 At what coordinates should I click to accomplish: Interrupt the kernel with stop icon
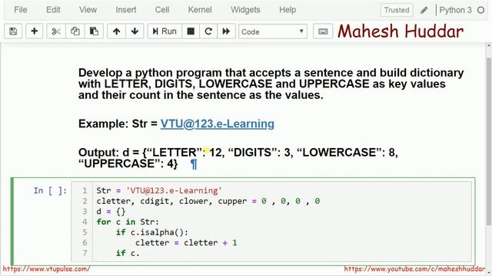click(191, 31)
